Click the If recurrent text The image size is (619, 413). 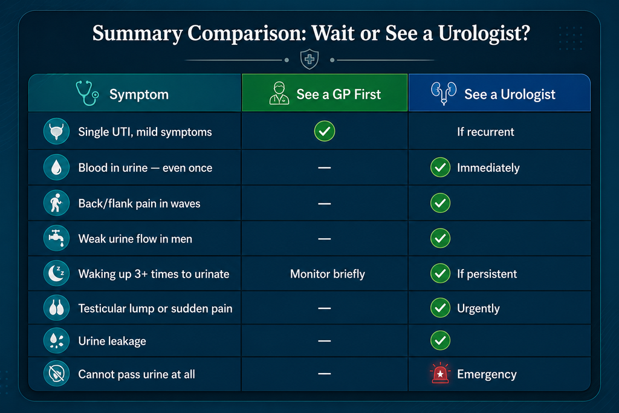pyautogui.click(x=485, y=132)
